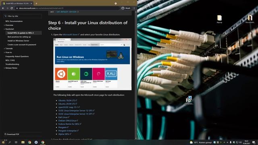Click the Run Linux on Windows store screenshot

click(x=92, y=64)
